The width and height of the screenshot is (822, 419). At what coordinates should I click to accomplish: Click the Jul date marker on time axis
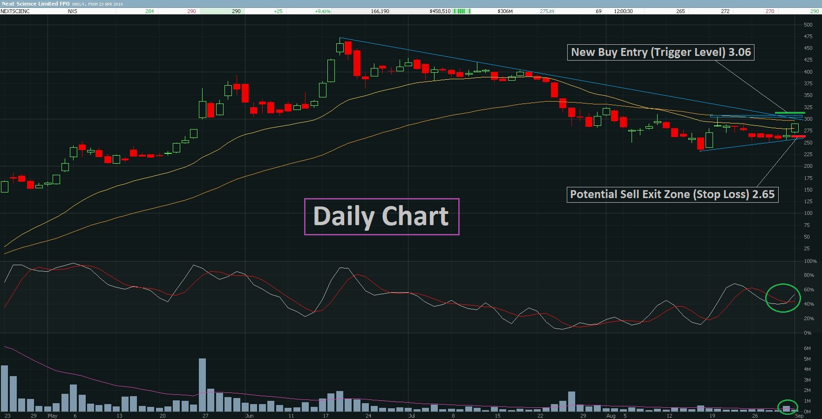412,416
